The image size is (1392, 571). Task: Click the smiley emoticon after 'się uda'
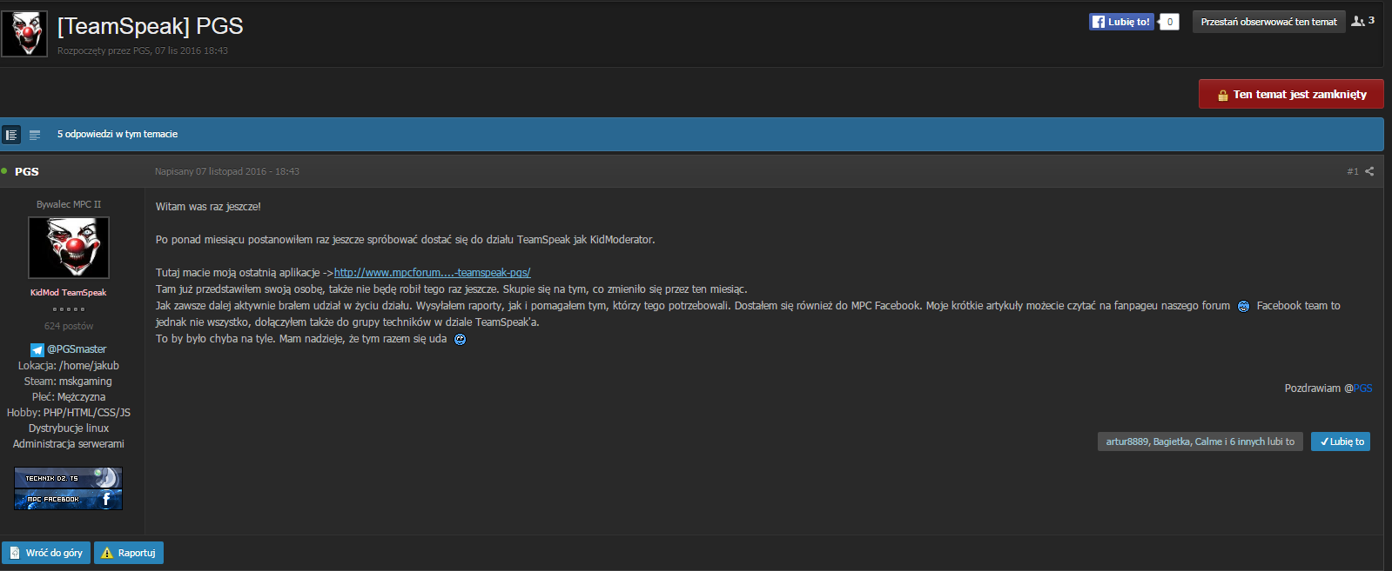click(x=460, y=340)
